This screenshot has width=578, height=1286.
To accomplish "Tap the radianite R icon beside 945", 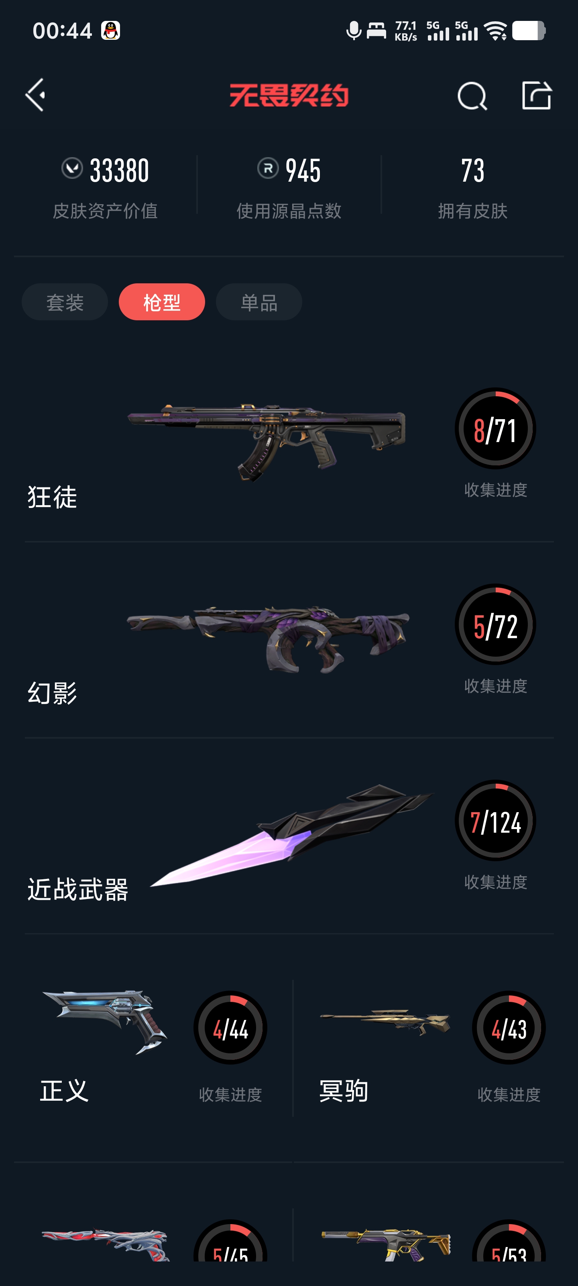I will (268, 168).
